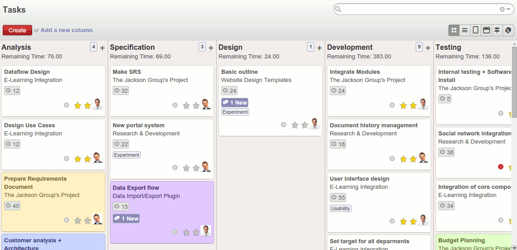Switch to form view
This screenshot has height=250, width=517.
[x=475, y=30]
